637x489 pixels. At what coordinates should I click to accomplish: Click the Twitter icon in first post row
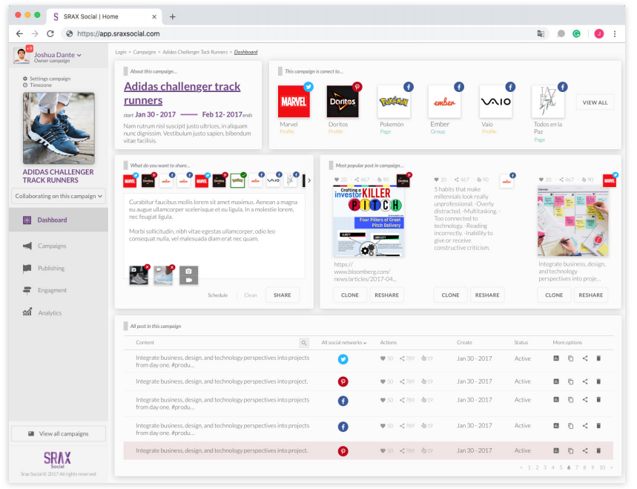coord(343,359)
